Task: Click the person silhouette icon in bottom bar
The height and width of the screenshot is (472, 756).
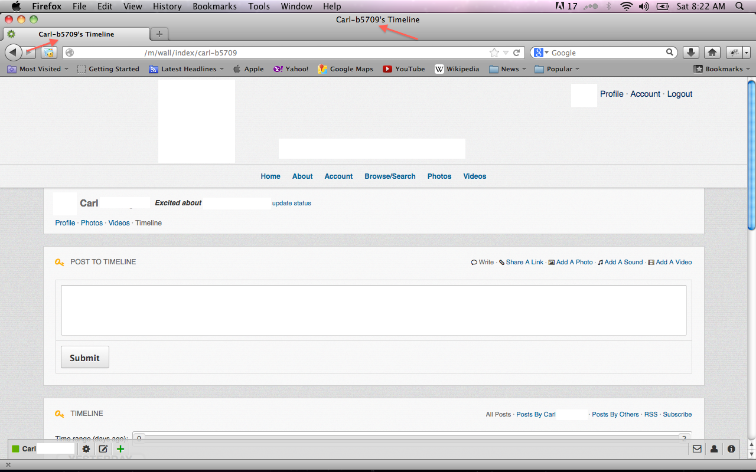Action: [714, 449]
